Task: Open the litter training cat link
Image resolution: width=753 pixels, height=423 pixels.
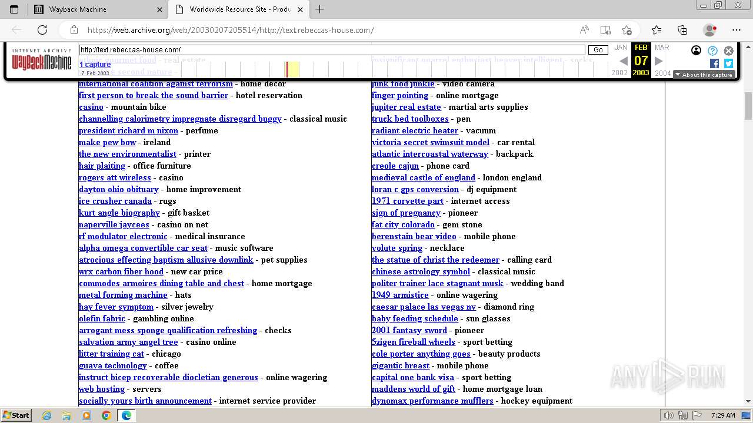Action: pyautogui.click(x=111, y=354)
